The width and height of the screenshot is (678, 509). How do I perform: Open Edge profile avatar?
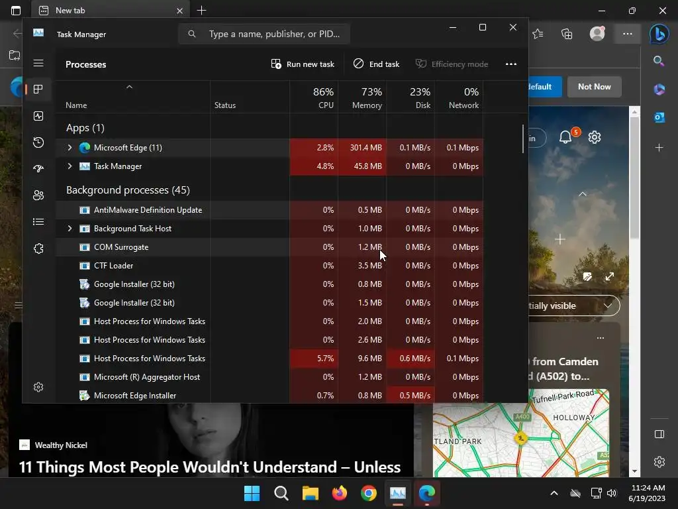(x=597, y=34)
